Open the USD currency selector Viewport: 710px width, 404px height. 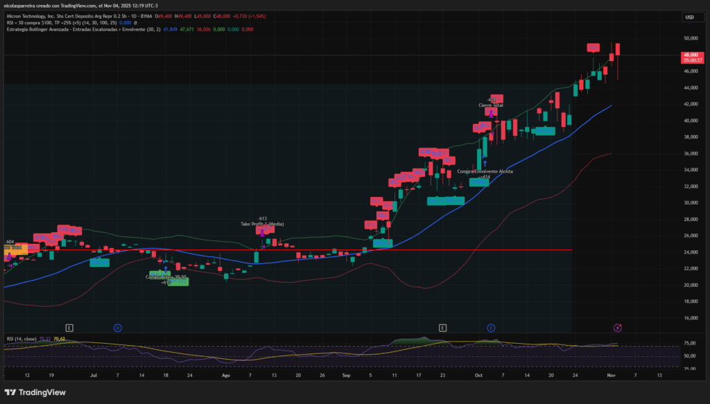pos(689,17)
